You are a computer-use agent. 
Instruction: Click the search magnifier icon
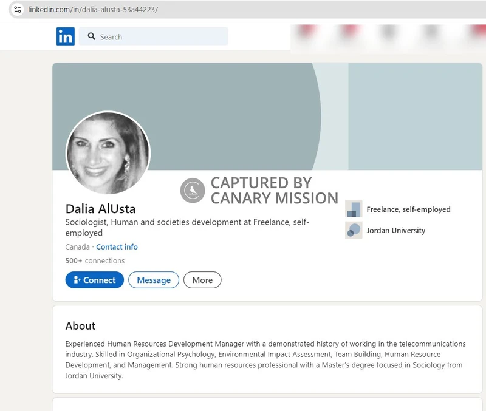[92, 36]
